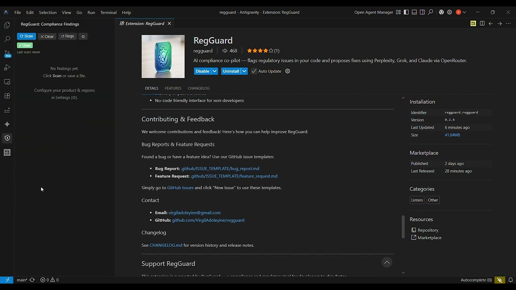Open the four-point star AI view
The height and width of the screenshot is (290, 516).
pos(7,124)
